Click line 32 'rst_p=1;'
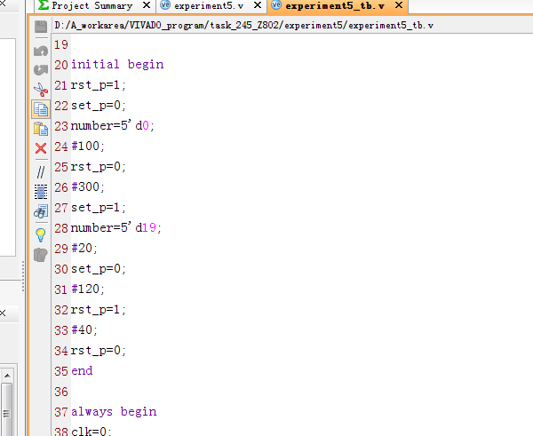The width and height of the screenshot is (533, 436). pyautogui.click(x=99, y=310)
